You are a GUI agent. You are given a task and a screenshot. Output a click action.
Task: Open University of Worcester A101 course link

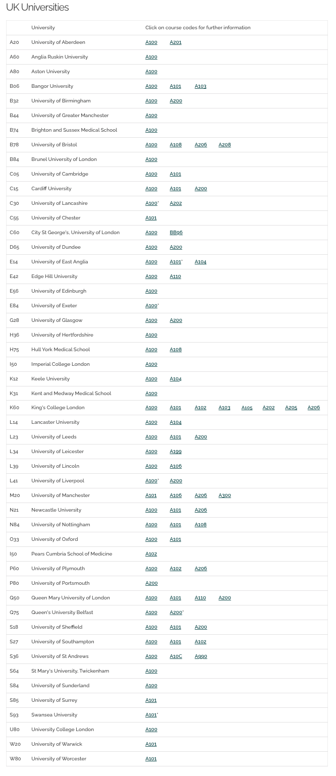pos(151,759)
